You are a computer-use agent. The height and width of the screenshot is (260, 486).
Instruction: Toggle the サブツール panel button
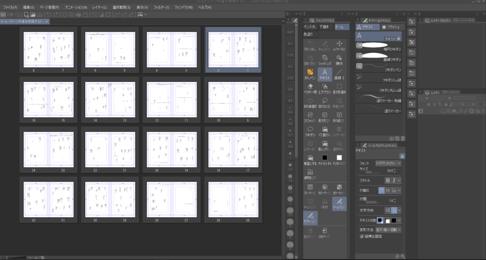(x=310, y=219)
